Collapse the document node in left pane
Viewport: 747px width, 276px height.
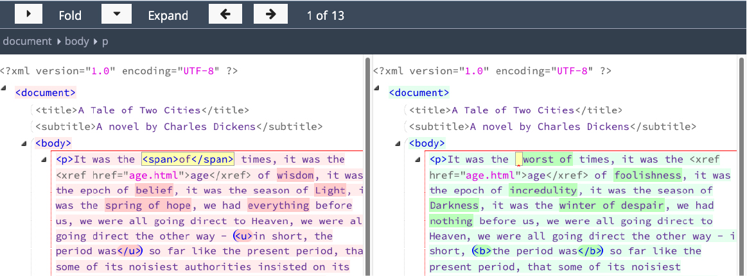(4, 88)
